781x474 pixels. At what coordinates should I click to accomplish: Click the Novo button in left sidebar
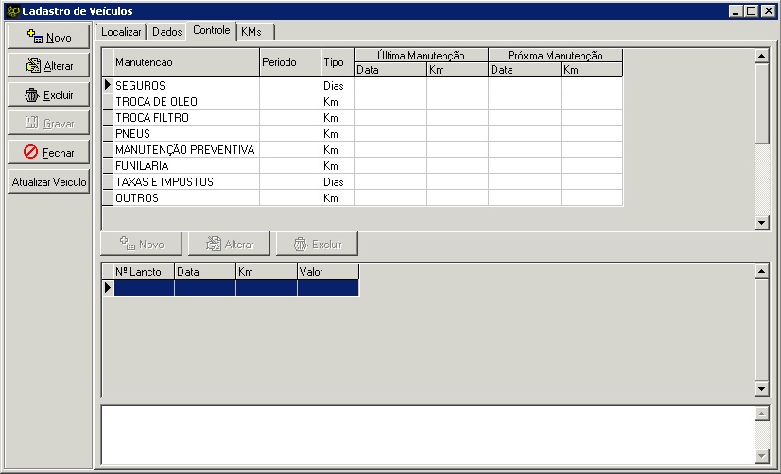(x=48, y=37)
